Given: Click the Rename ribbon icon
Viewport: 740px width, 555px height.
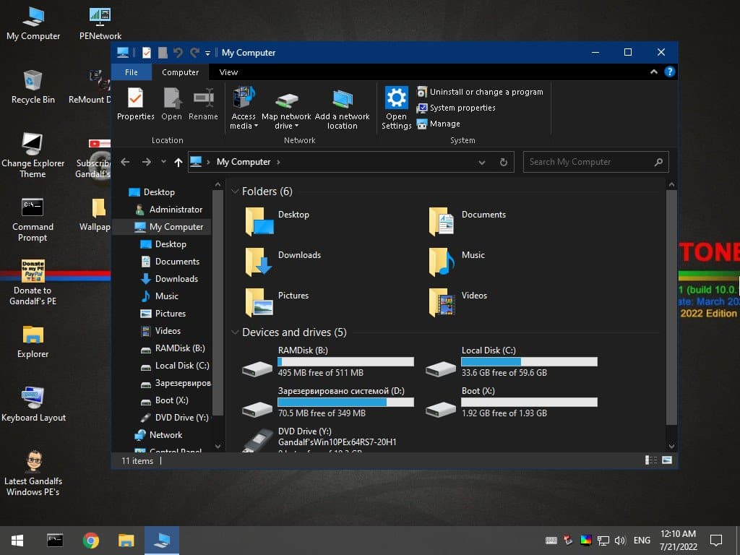Looking at the screenshot, I should (x=203, y=104).
